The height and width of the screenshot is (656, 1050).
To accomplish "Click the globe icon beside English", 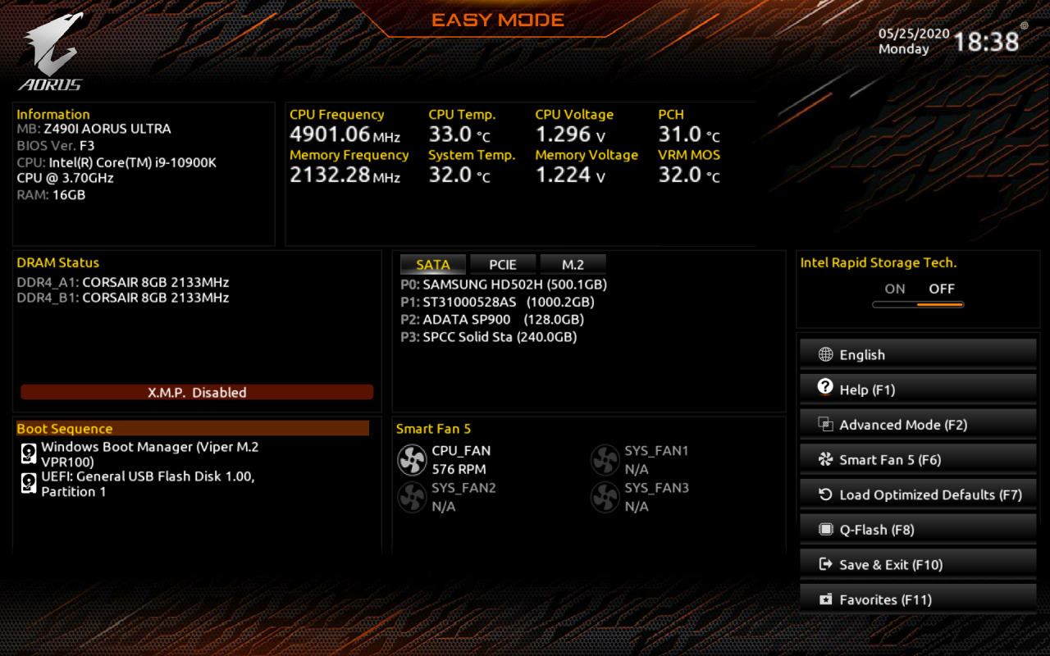I will 825,355.
